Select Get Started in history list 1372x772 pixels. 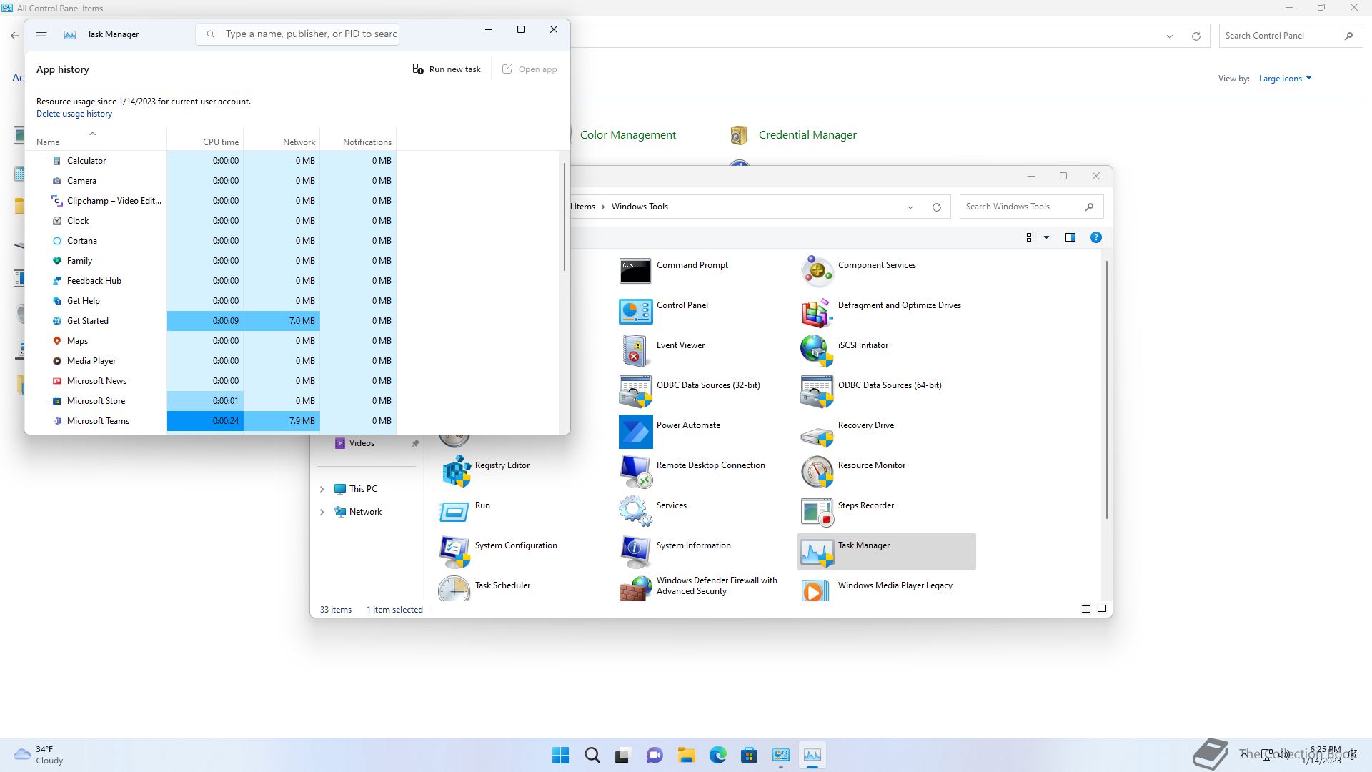pos(211,321)
